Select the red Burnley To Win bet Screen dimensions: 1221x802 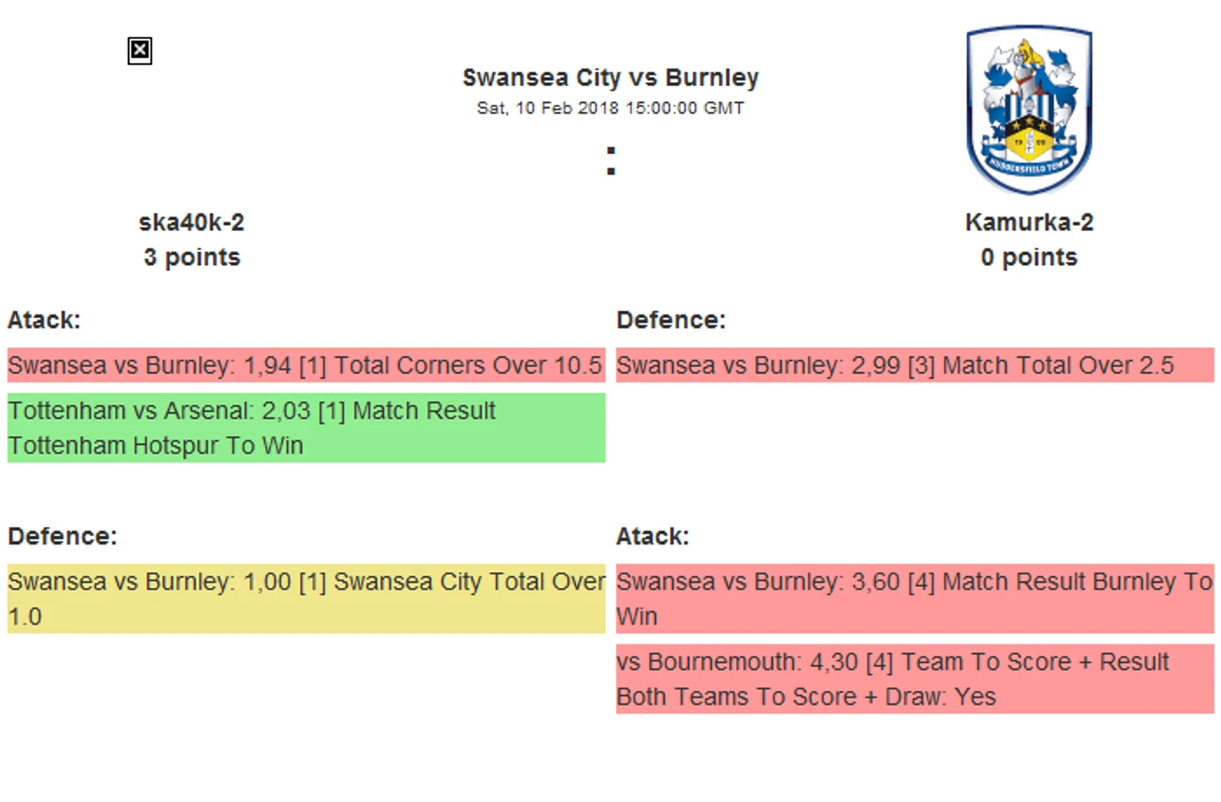914,598
